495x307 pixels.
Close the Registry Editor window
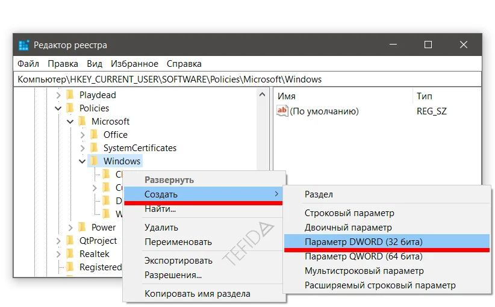click(464, 45)
